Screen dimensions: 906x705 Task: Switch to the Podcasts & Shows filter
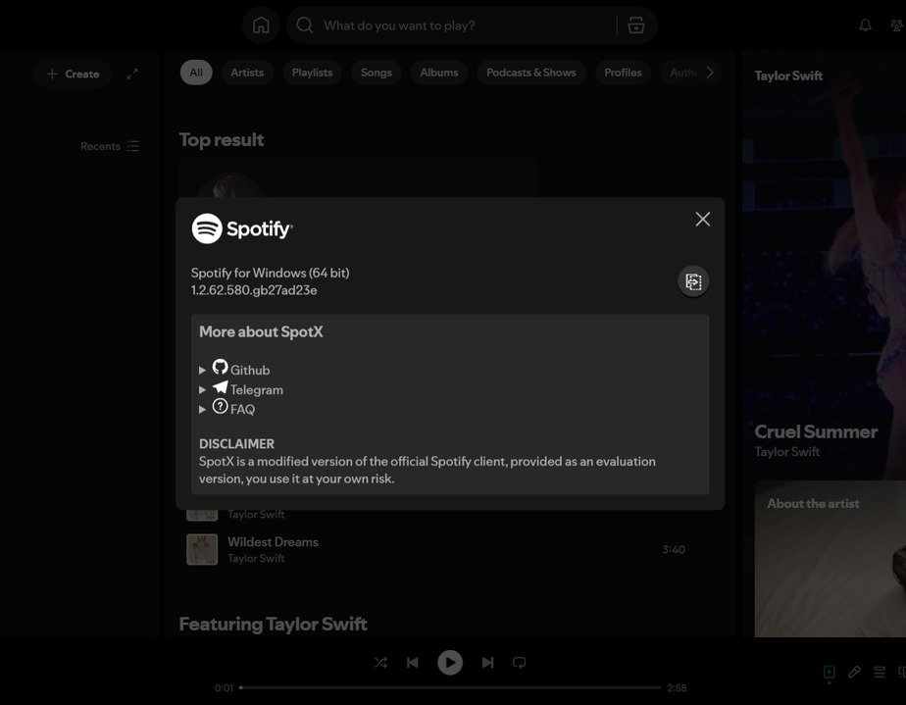(x=531, y=73)
